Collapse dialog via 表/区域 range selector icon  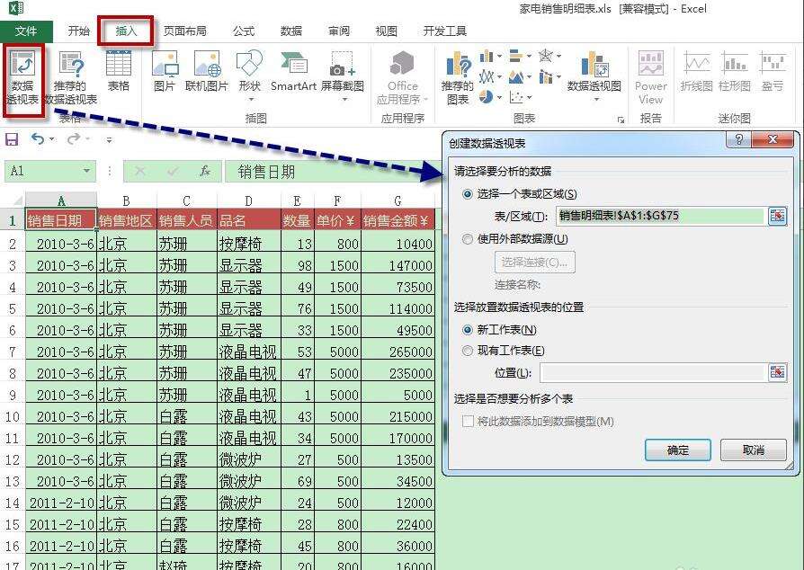(x=777, y=216)
